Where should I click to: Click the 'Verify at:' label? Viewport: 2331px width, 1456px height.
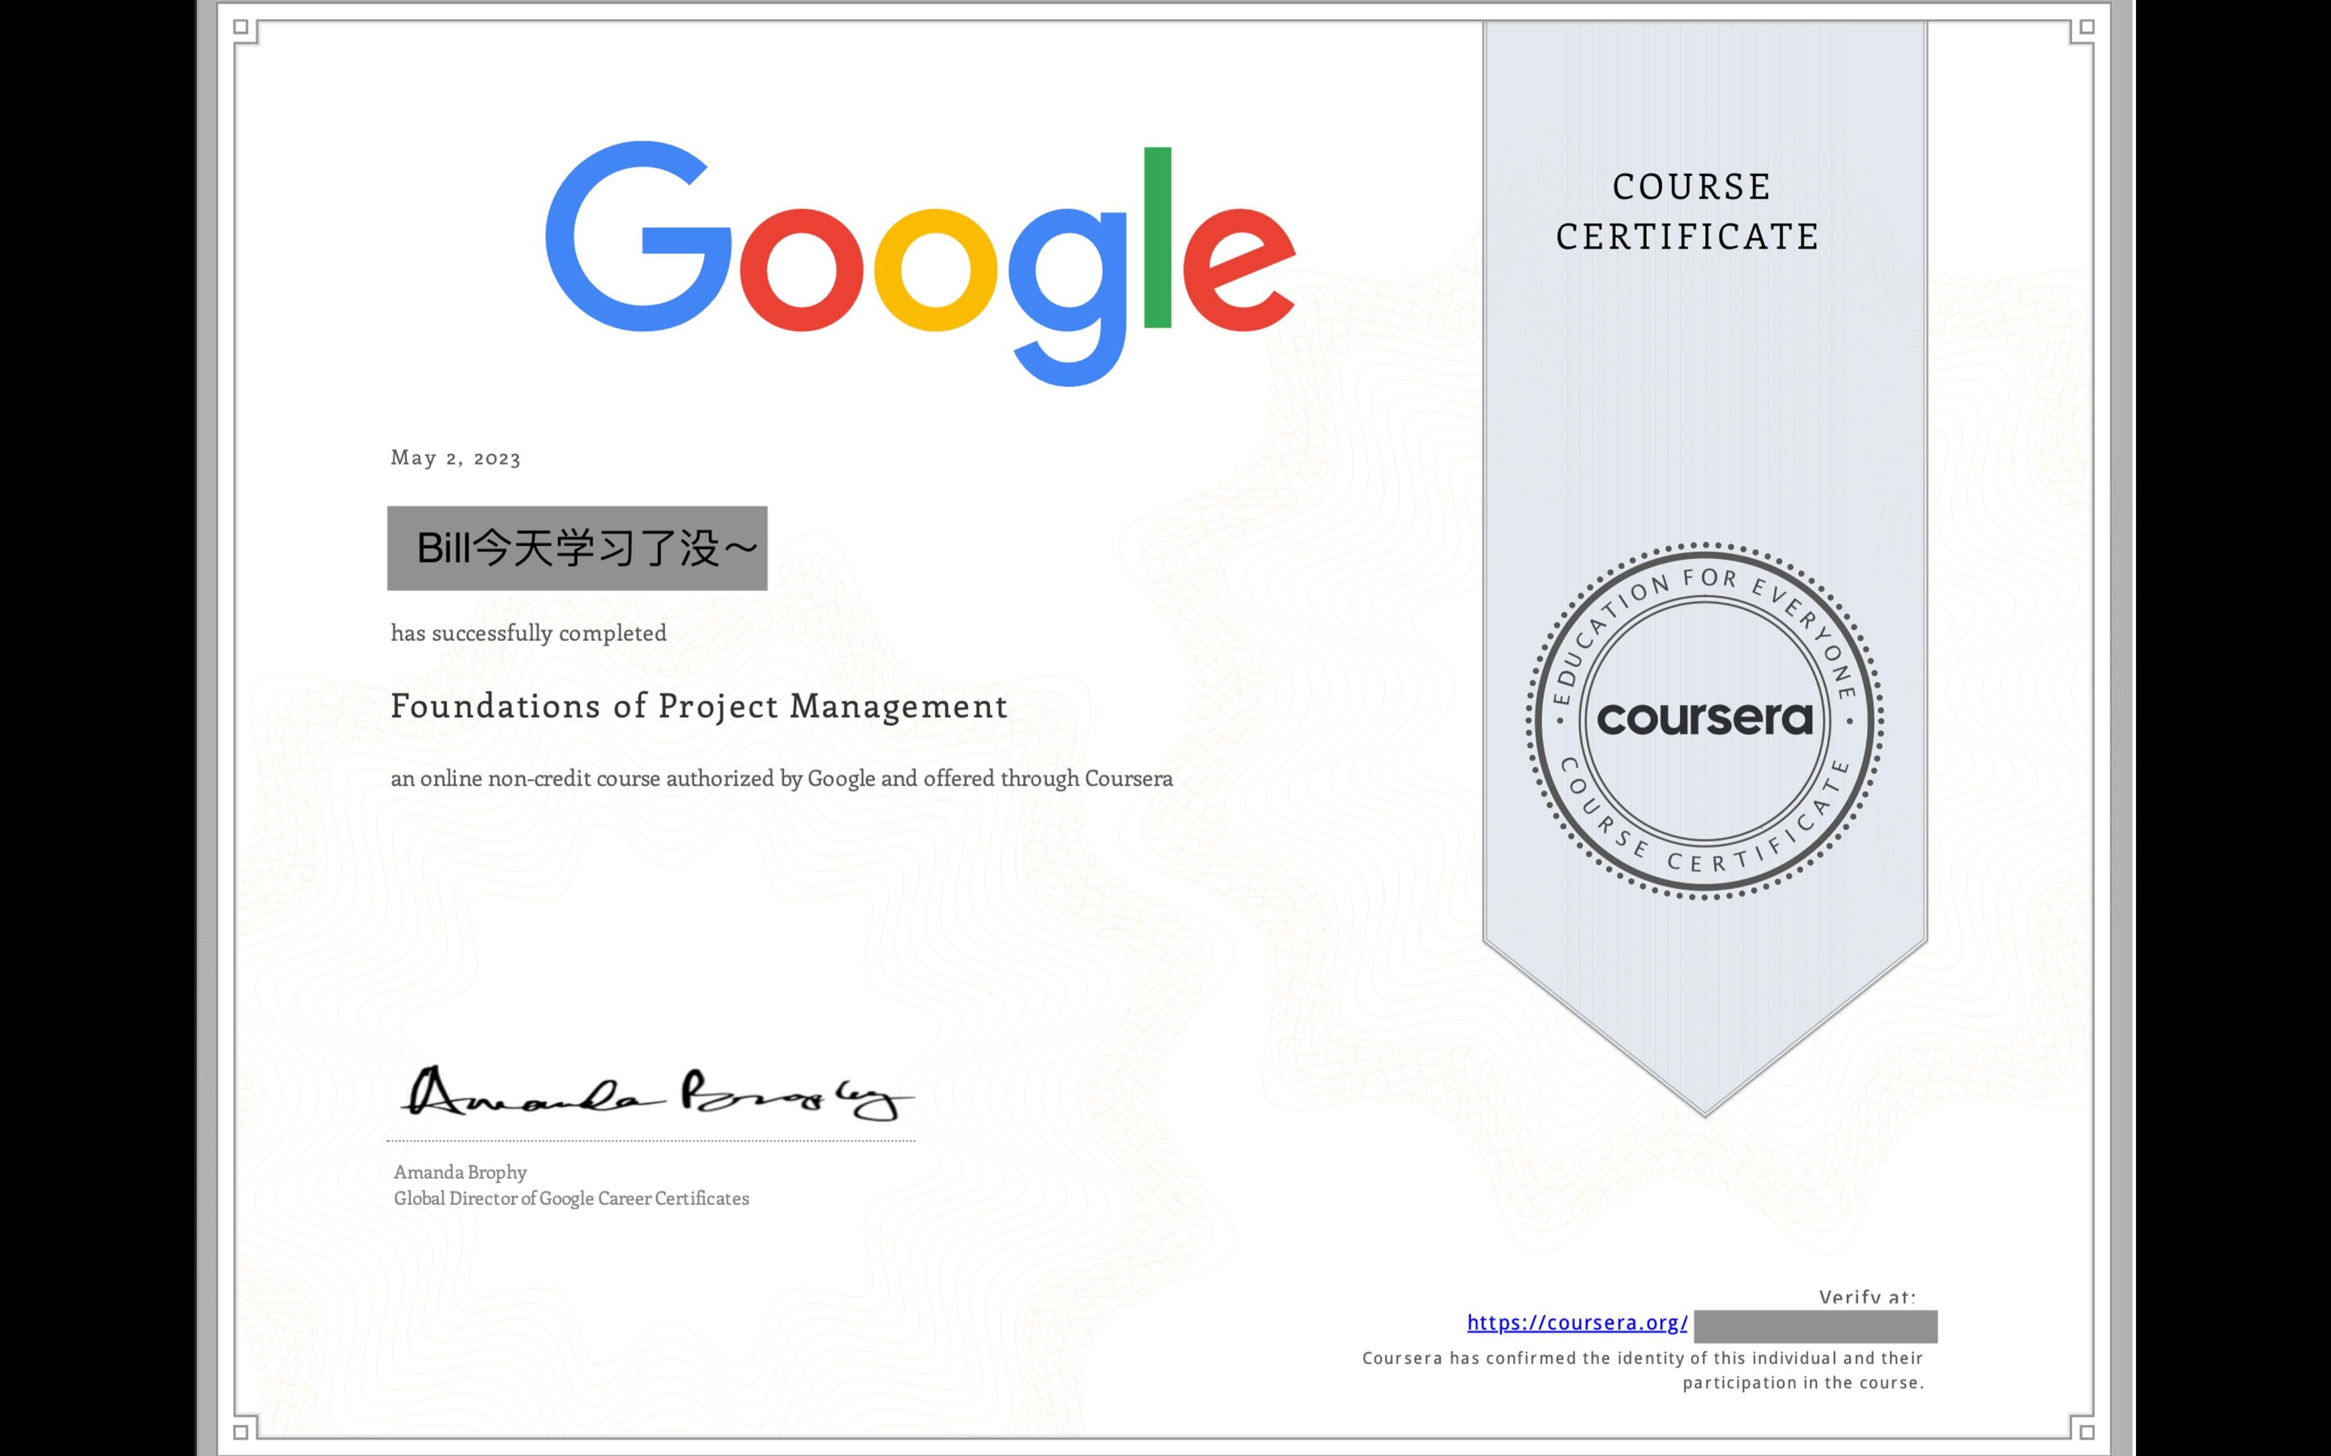(x=1867, y=1296)
